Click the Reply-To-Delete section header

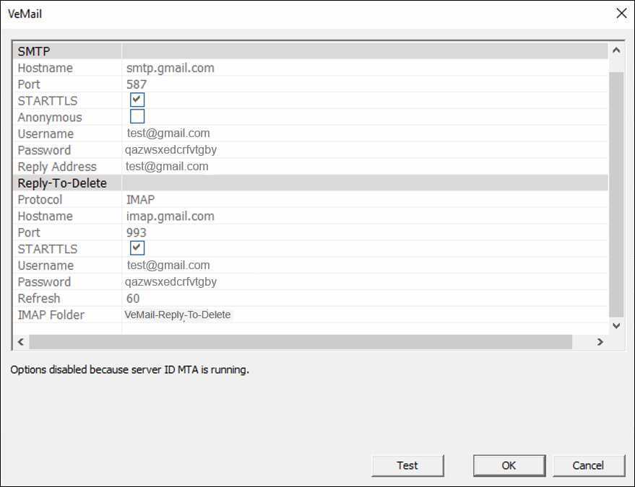coord(62,183)
